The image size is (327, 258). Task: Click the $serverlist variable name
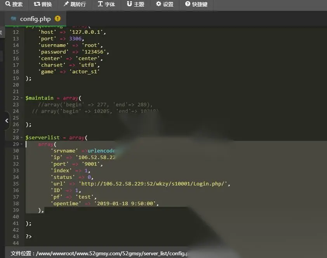click(x=43, y=138)
